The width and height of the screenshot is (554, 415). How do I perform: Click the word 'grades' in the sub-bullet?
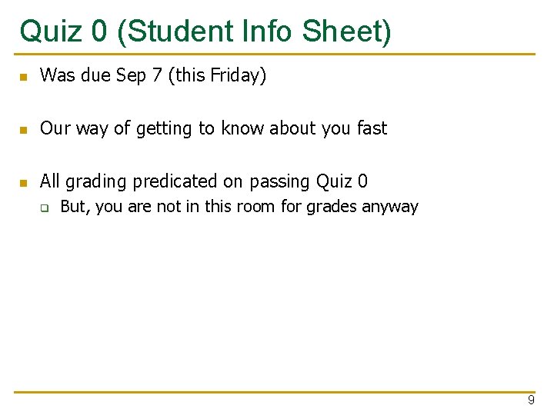(332, 207)
